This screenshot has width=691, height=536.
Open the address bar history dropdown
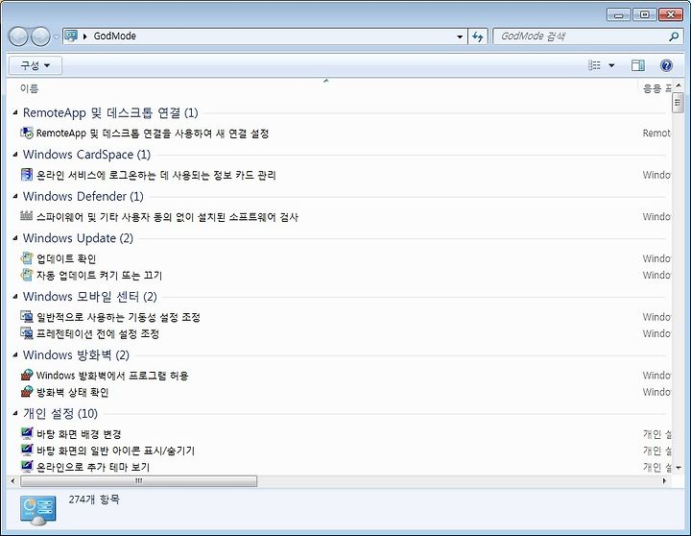460,37
